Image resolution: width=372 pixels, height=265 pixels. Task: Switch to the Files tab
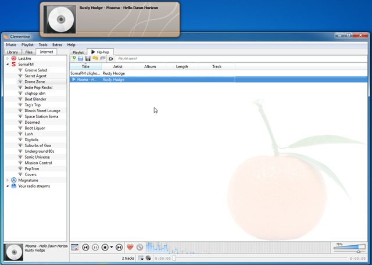tap(28, 52)
